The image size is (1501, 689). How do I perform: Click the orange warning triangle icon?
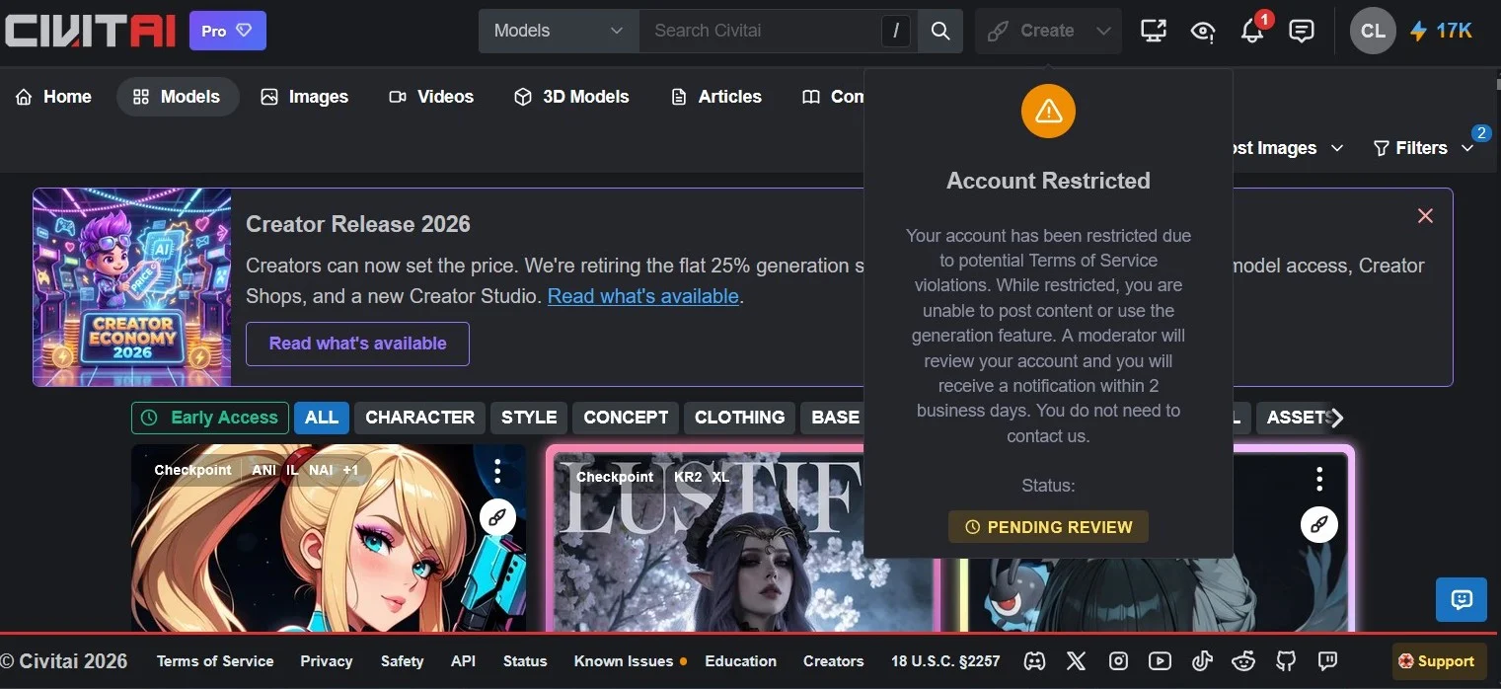pos(1048,112)
